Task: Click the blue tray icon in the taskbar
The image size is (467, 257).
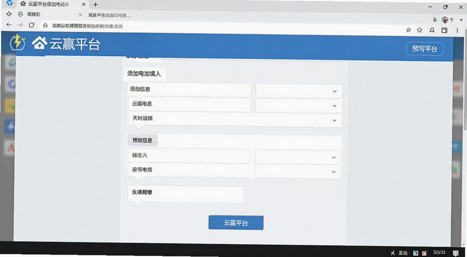Action: tap(416, 253)
